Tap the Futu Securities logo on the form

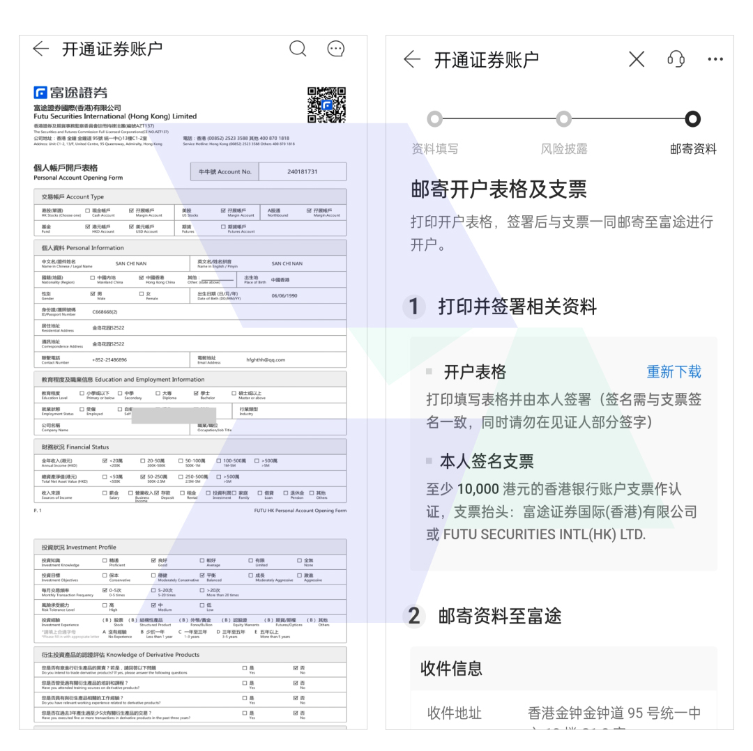70,93
